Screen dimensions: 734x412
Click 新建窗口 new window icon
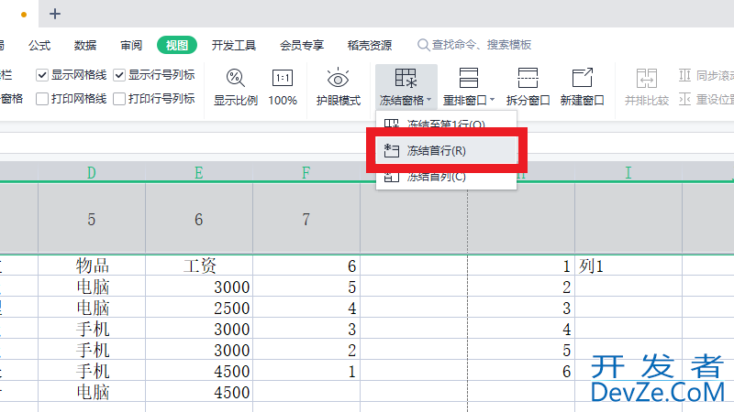(583, 78)
